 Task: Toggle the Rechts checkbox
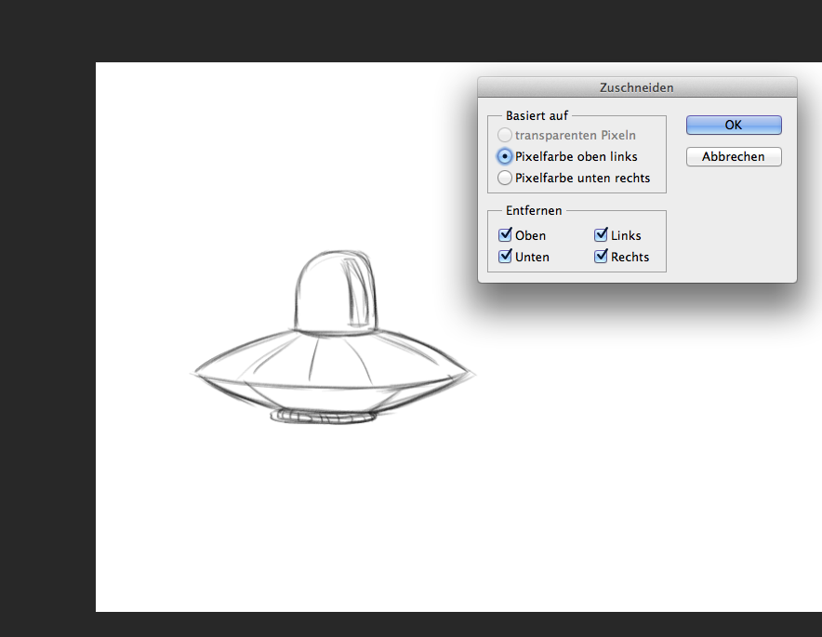(x=601, y=257)
